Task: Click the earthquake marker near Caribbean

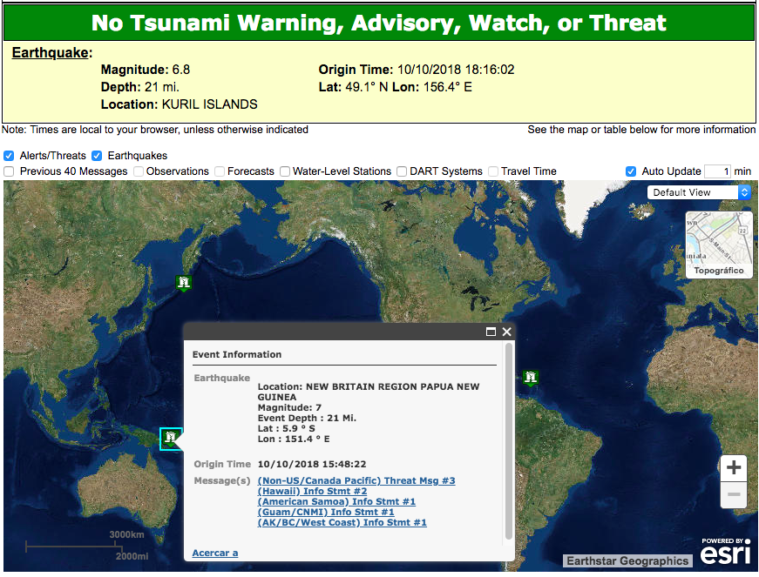Action: pyautogui.click(x=530, y=377)
